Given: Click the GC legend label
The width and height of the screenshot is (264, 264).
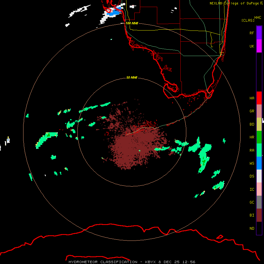Looking at the screenshot, I should [x=252, y=202].
